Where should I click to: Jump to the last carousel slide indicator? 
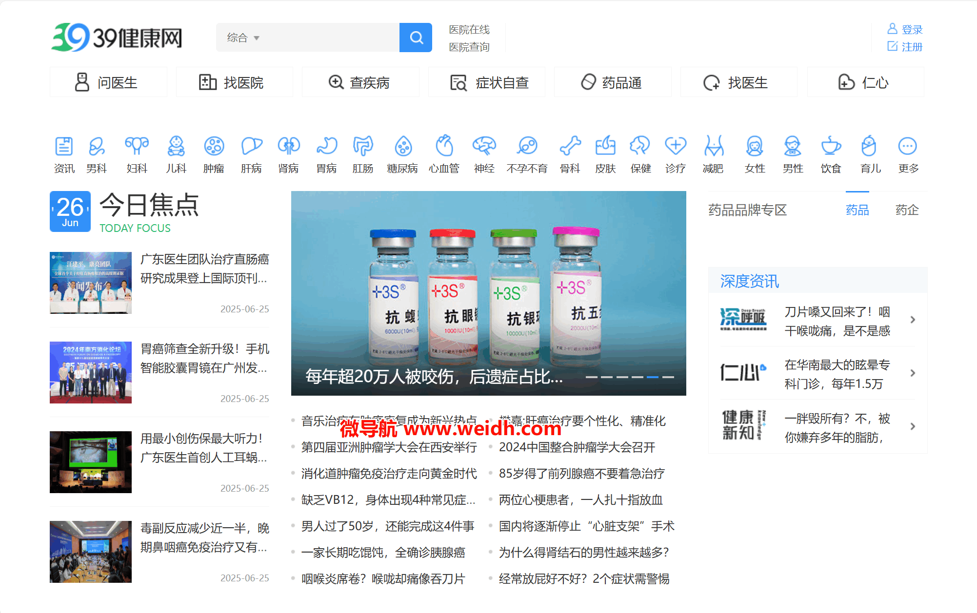point(668,377)
